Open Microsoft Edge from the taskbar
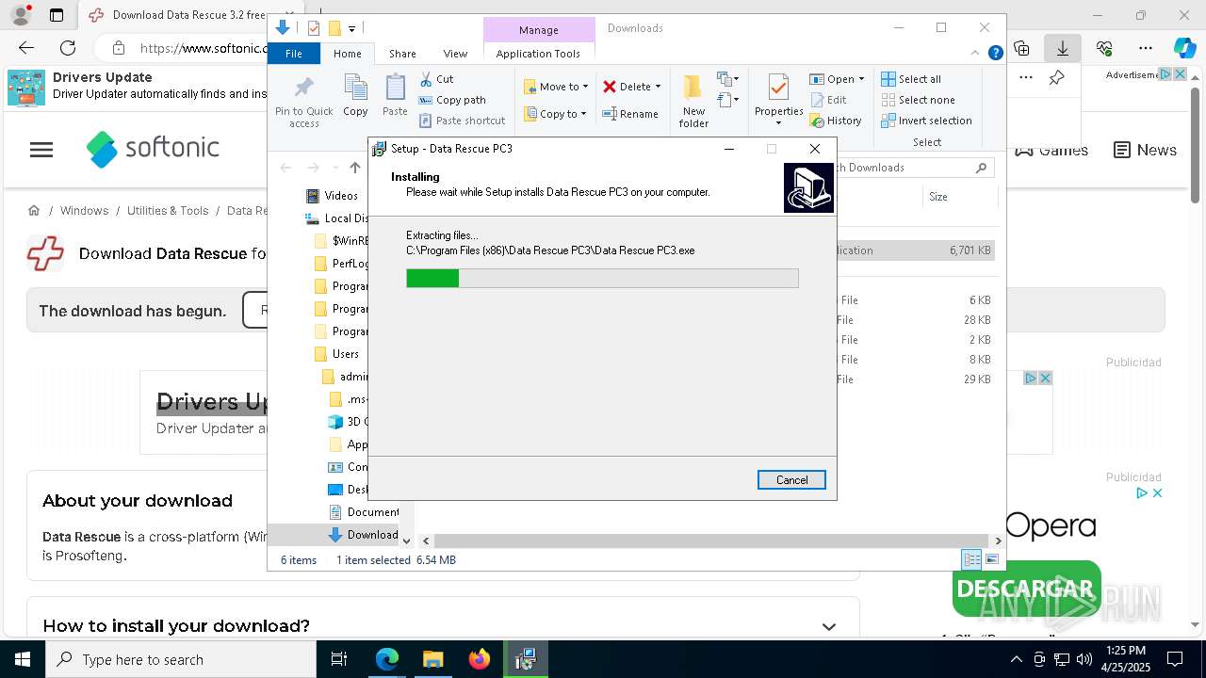1206x678 pixels. point(387,659)
